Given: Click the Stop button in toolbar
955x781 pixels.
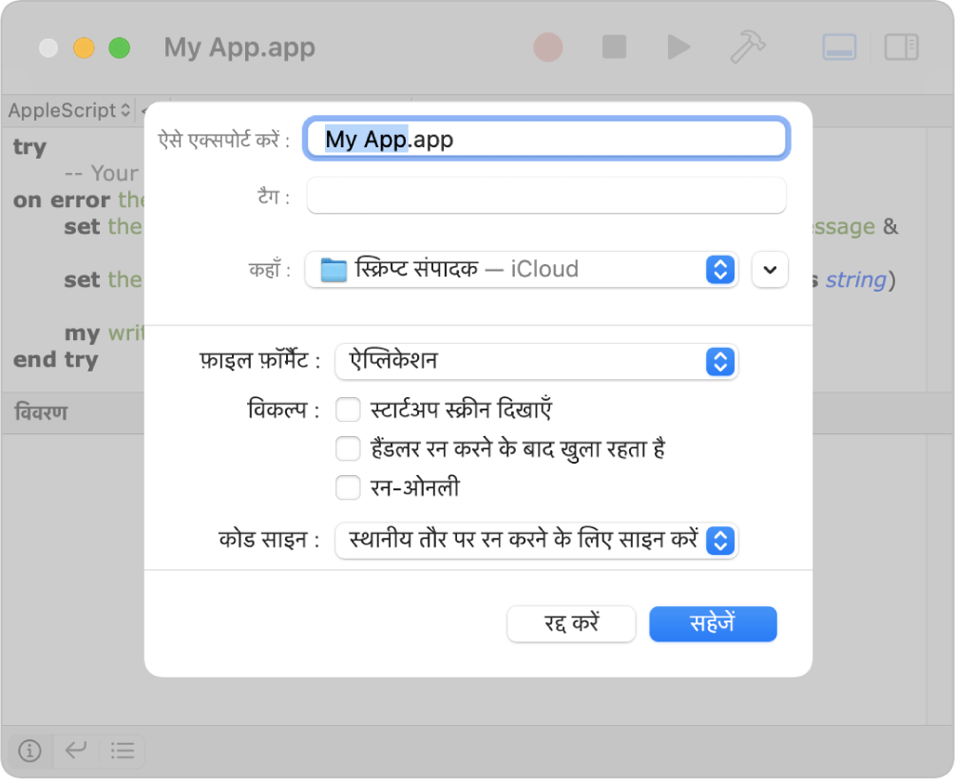Looking at the screenshot, I should [x=614, y=47].
